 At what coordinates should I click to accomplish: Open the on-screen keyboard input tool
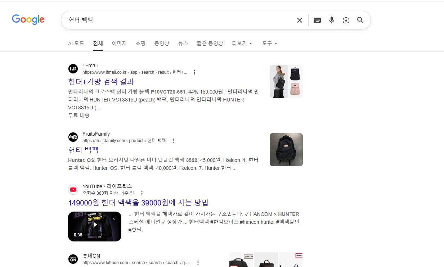317,20
